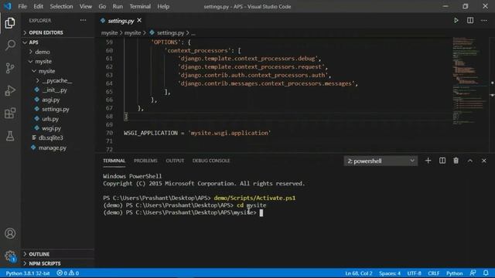This screenshot has width=495, height=278.
Task: Click the VS Code logo icon
Action: pyautogui.click(x=8, y=6)
